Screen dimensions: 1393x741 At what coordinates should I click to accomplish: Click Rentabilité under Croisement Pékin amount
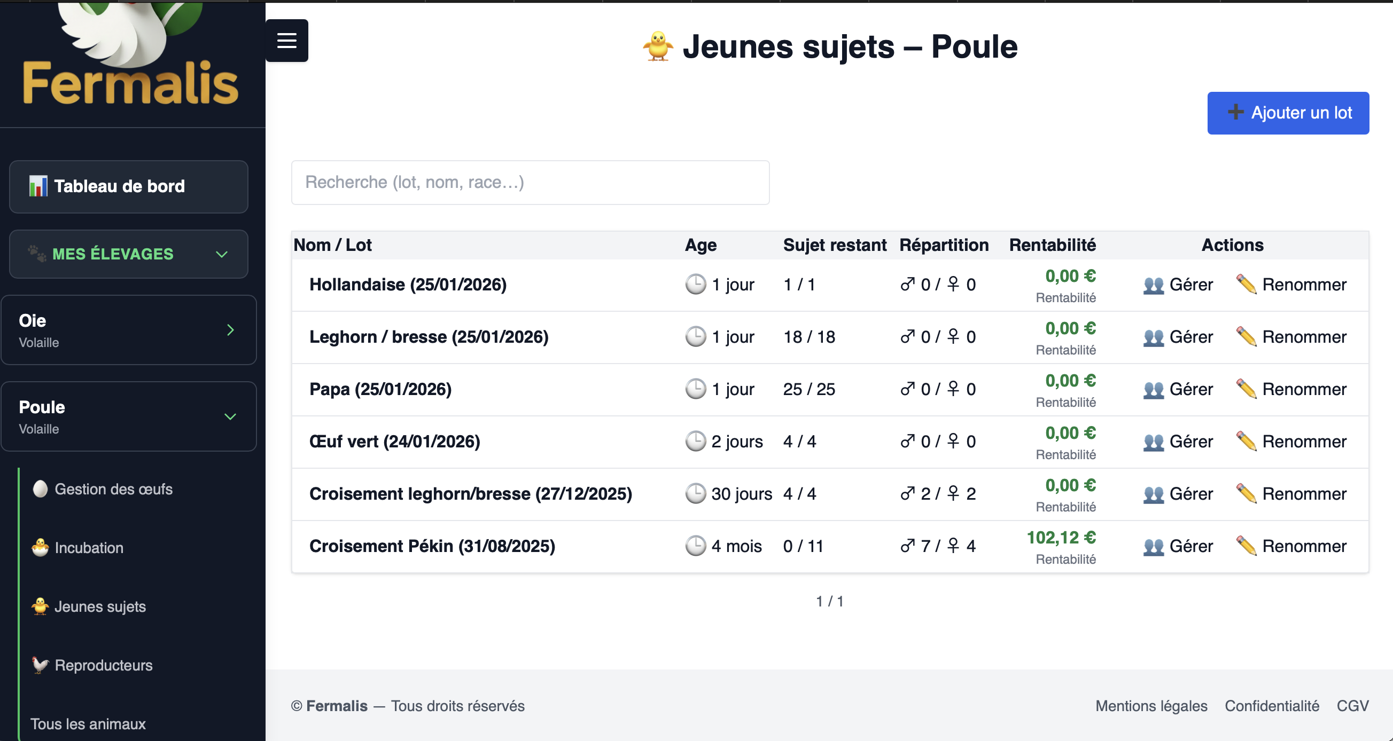coord(1065,559)
